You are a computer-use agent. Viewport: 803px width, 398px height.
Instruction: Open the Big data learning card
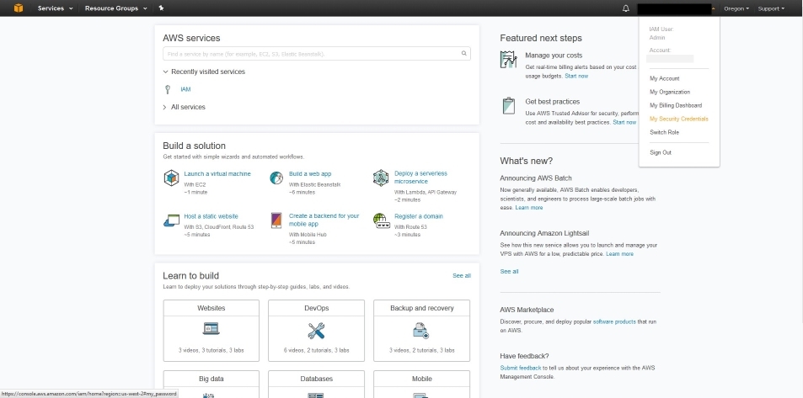[x=211, y=385]
